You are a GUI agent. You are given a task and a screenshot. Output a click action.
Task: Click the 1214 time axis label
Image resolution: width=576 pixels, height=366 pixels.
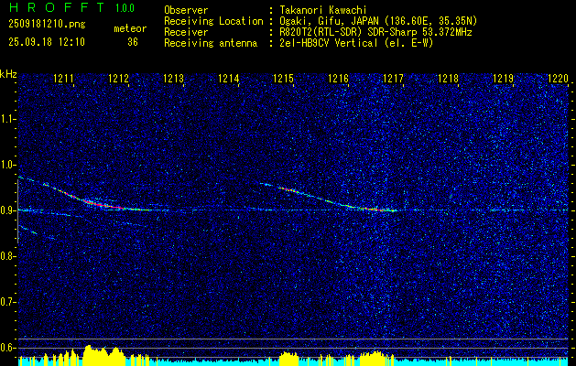coord(229,79)
